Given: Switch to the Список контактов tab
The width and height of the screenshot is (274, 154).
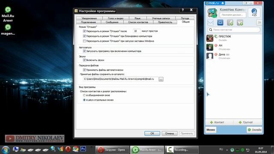Looking at the screenshot, I should [x=138, y=22].
